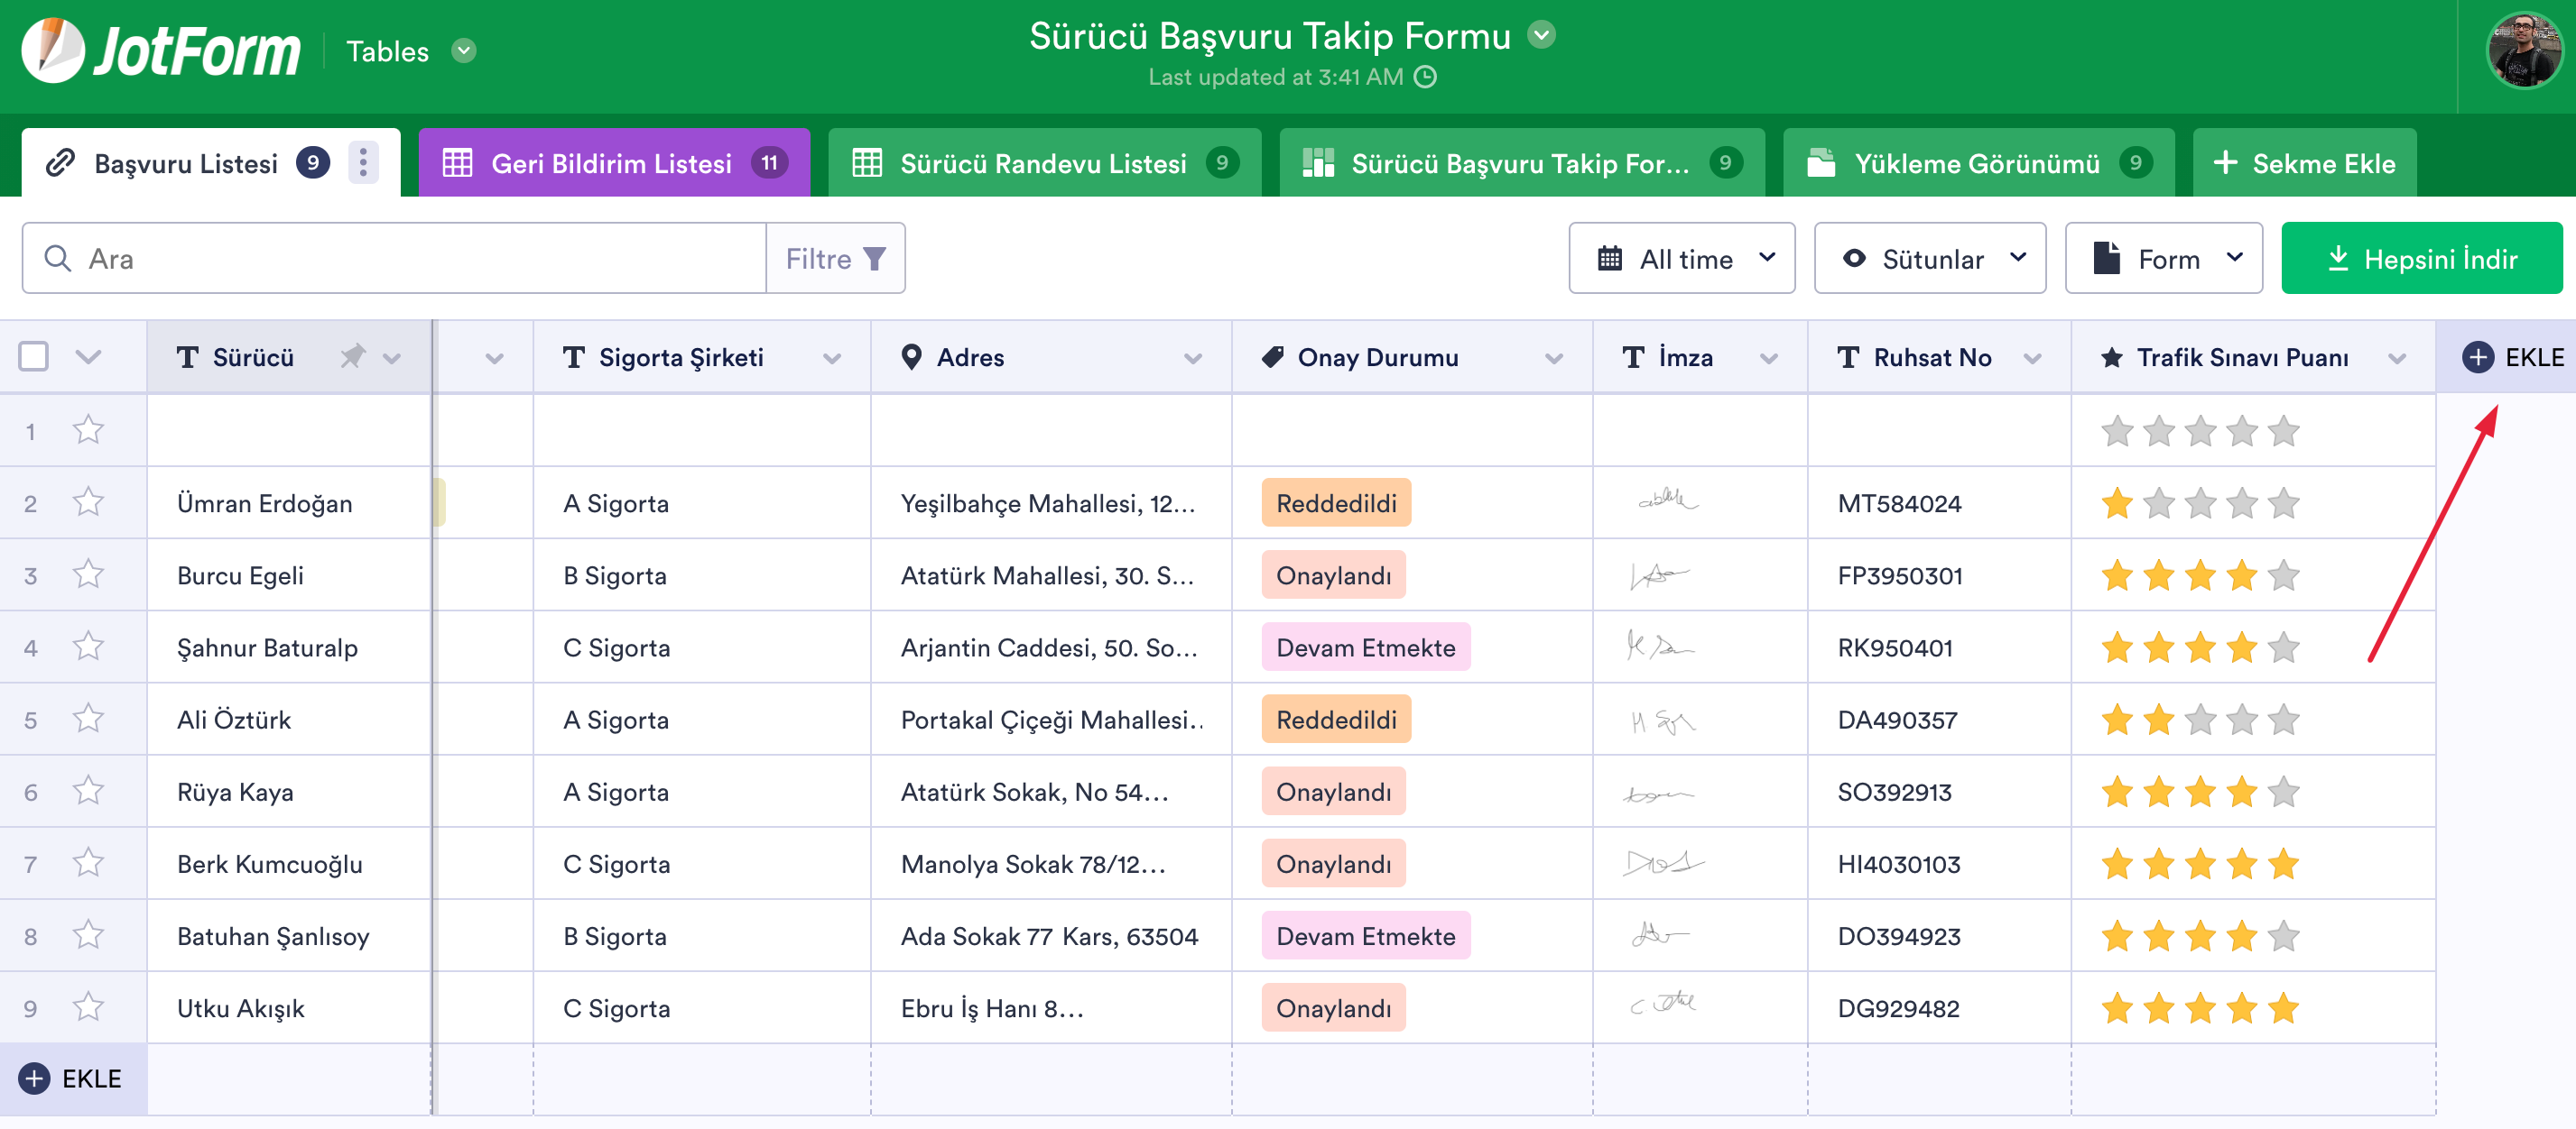Screen dimensions: 2576x1129
Task: Click the filter funnel icon
Action: pos(874,259)
